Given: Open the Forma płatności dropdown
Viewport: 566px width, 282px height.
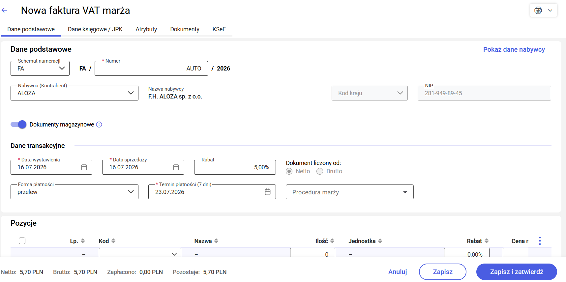Looking at the screenshot, I should [x=74, y=192].
